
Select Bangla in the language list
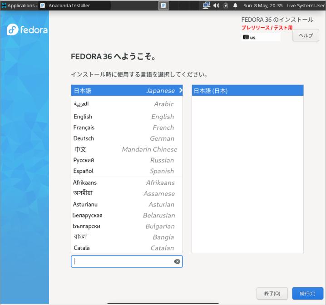(x=127, y=237)
